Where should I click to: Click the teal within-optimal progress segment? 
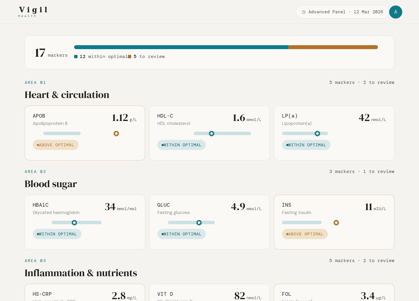coord(181,47)
